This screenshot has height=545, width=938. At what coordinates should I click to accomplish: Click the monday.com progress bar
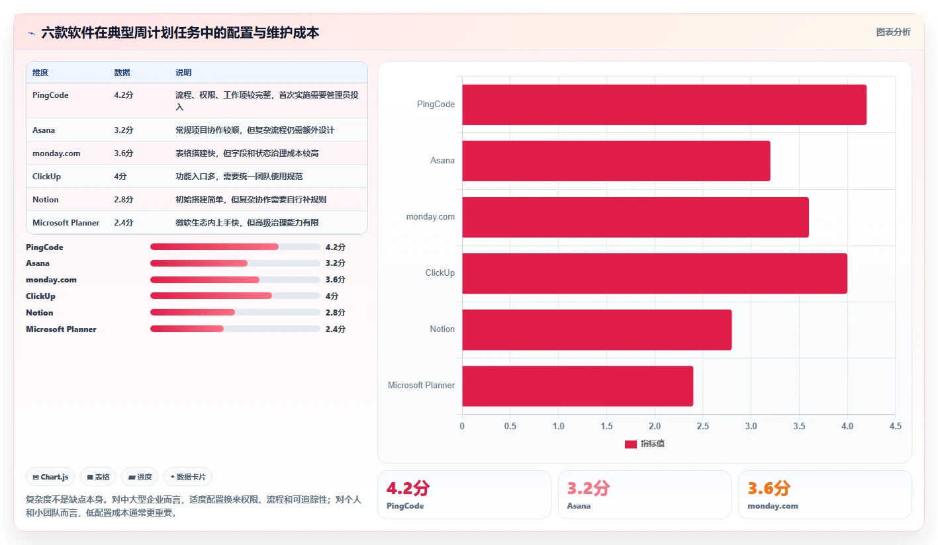point(235,280)
